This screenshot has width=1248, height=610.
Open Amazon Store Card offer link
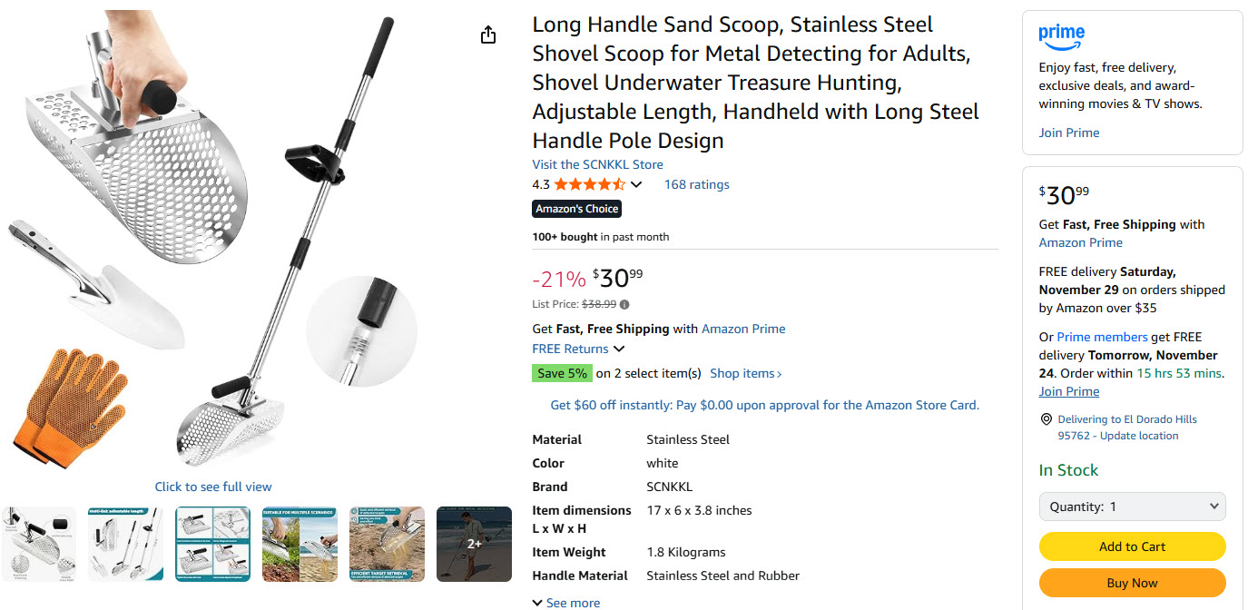tap(764, 406)
